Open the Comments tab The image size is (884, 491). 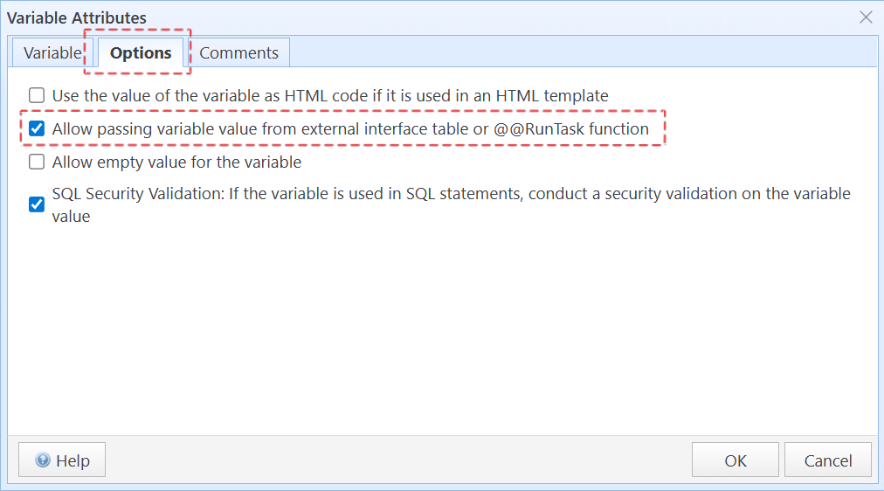click(x=238, y=52)
